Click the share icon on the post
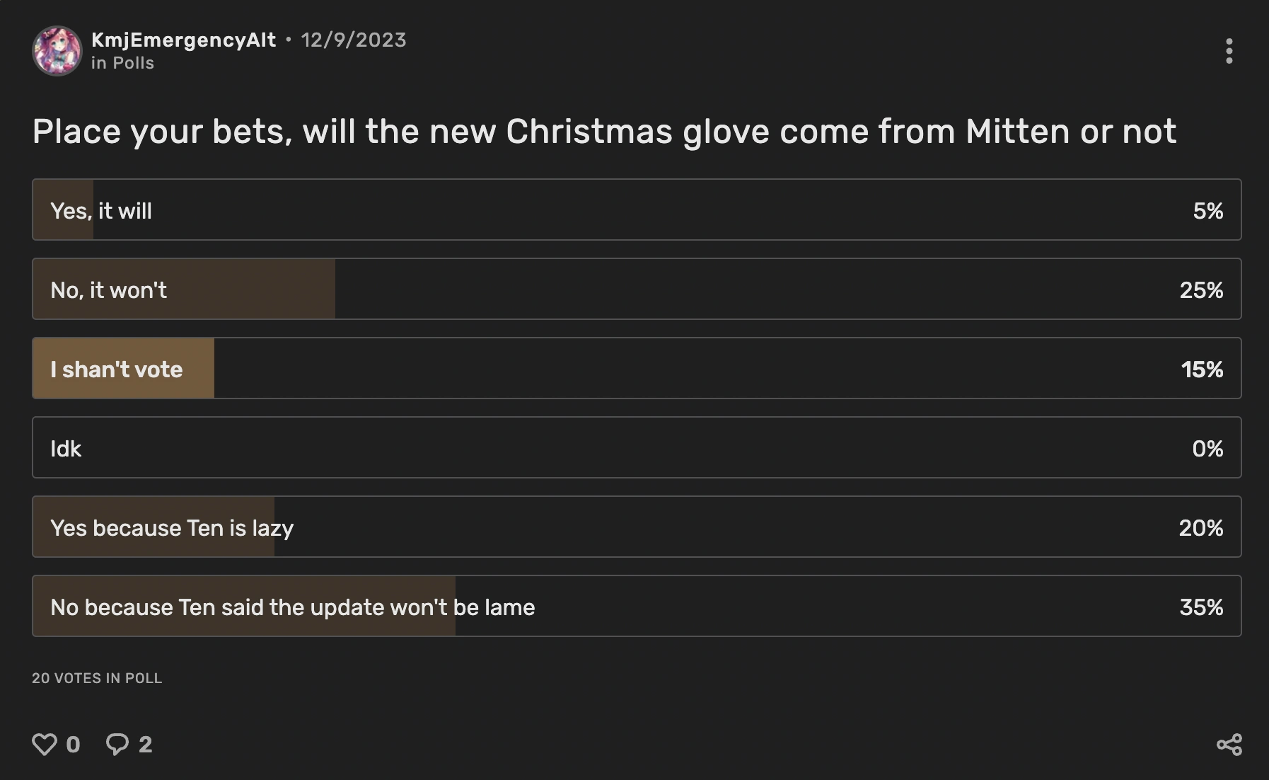 [1229, 745]
